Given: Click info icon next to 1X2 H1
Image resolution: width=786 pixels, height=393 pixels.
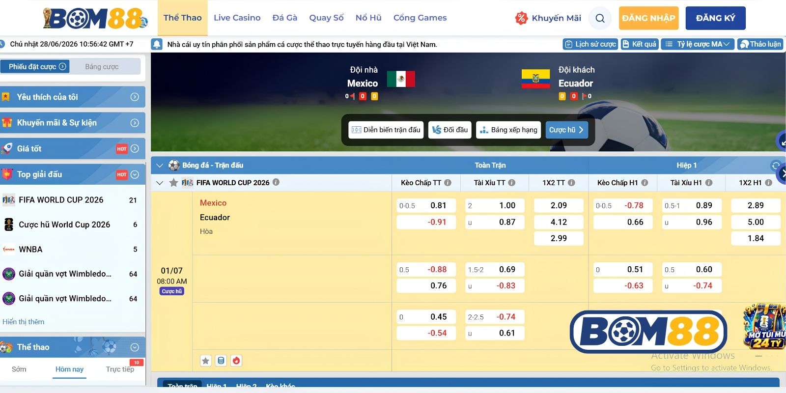Looking at the screenshot, I should [x=768, y=183].
